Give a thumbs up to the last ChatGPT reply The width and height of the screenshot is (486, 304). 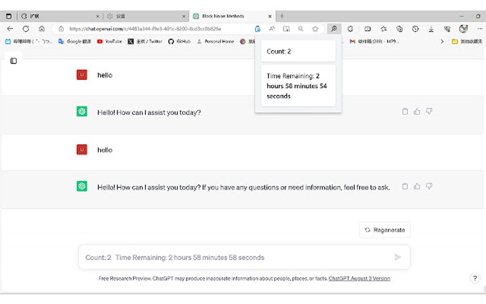click(417, 186)
